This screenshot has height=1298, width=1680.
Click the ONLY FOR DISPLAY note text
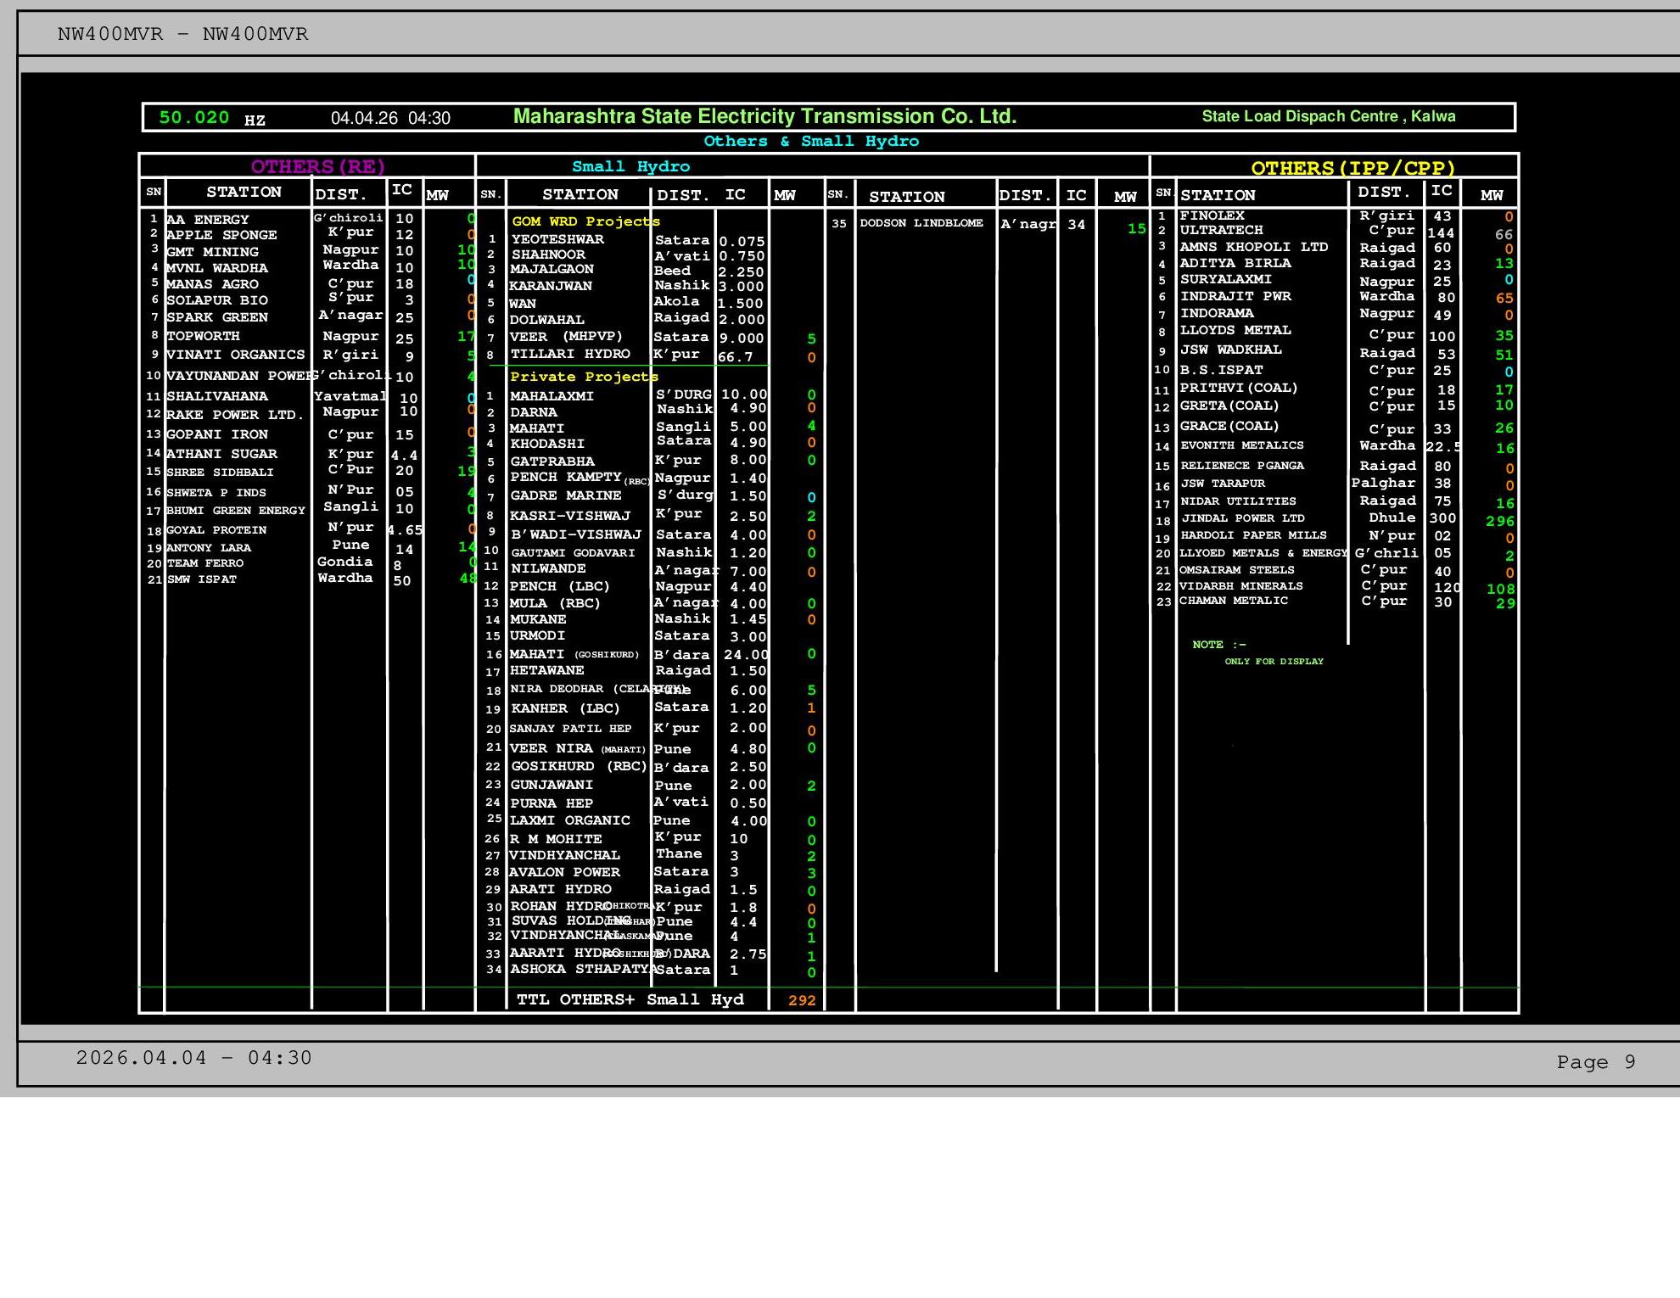tap(1273, 662)
